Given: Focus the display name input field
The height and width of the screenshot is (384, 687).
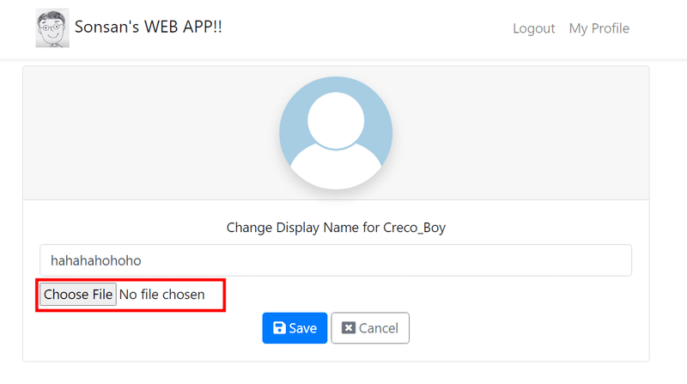Looking at the screenshot, I should point(336,260).
